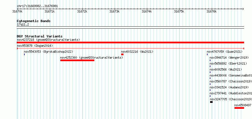Click the 31675k ruler position
Screen dimensions: 252x119
tap(179, 11)
